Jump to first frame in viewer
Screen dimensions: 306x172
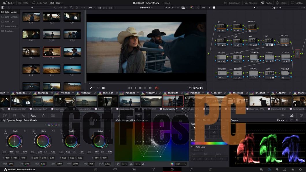(130, 88)
